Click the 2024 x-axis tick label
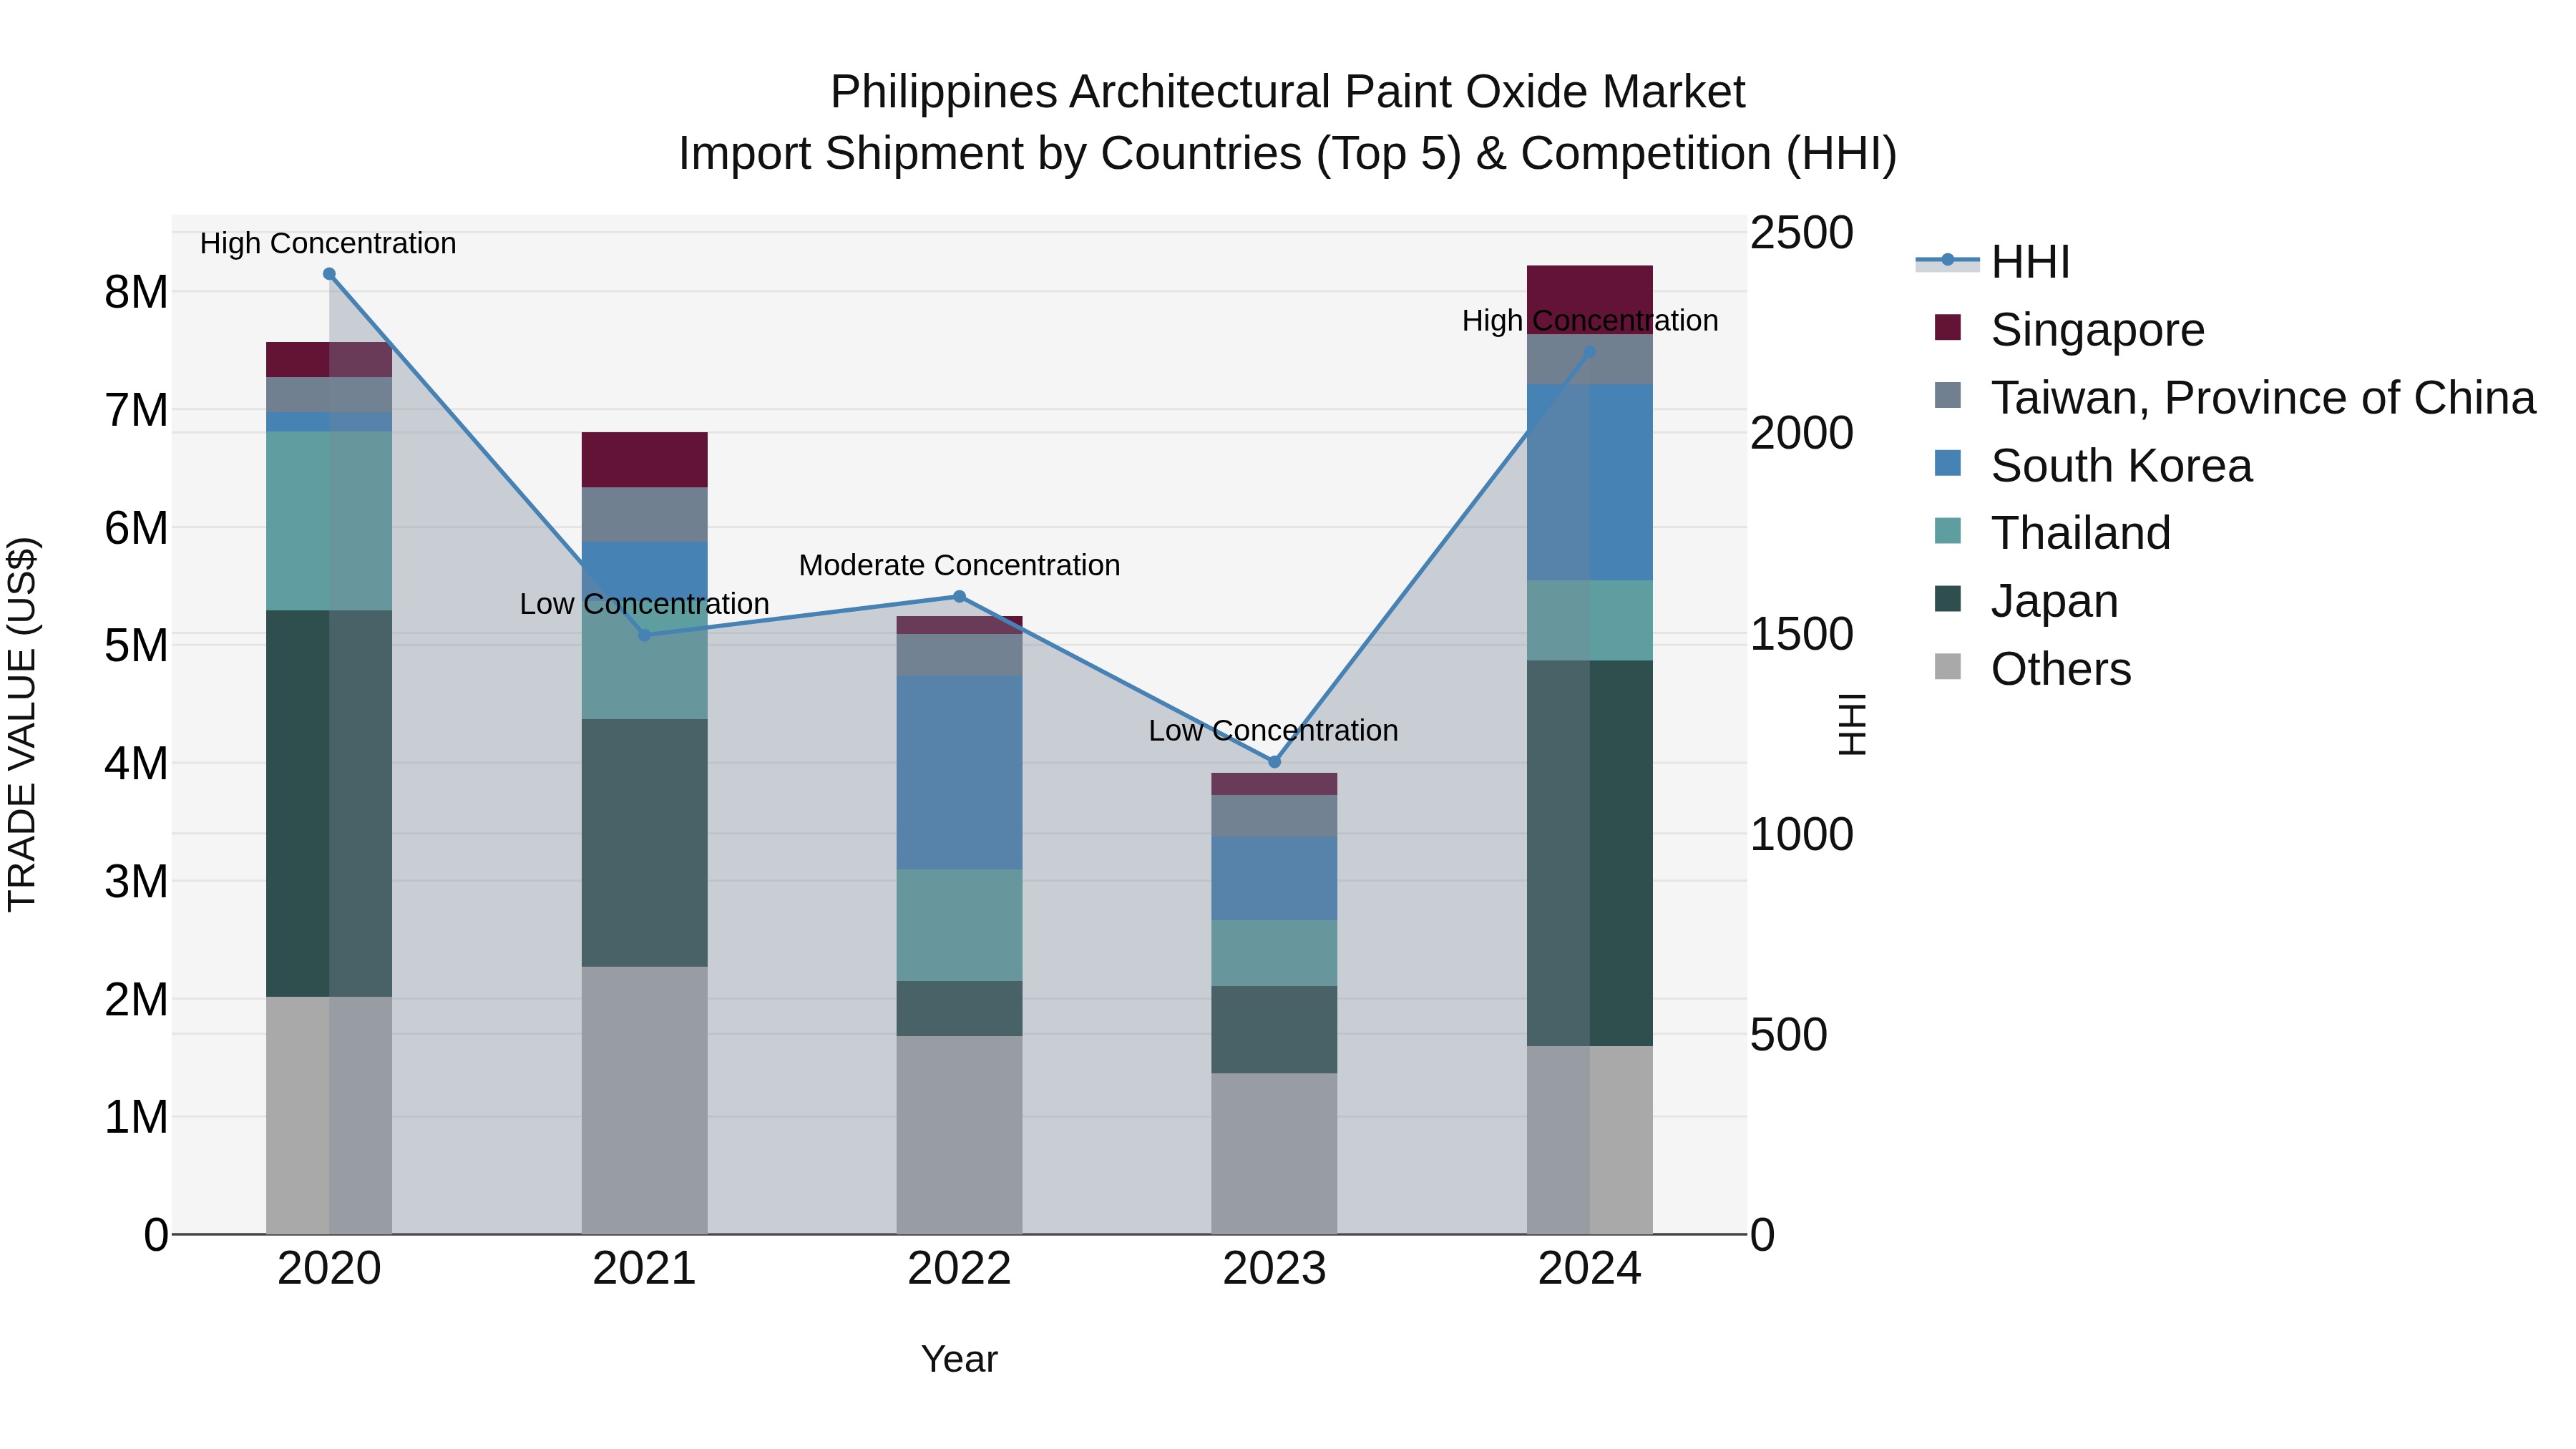2576x1449 pixels. [1590, 1269]
